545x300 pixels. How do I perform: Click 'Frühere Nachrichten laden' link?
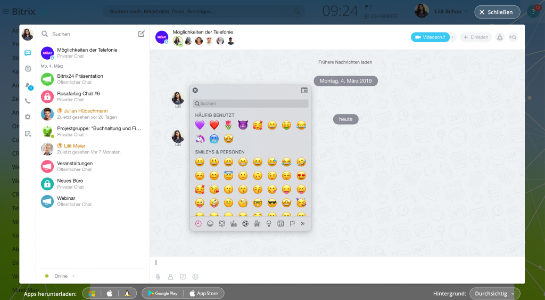click(345, 62)
